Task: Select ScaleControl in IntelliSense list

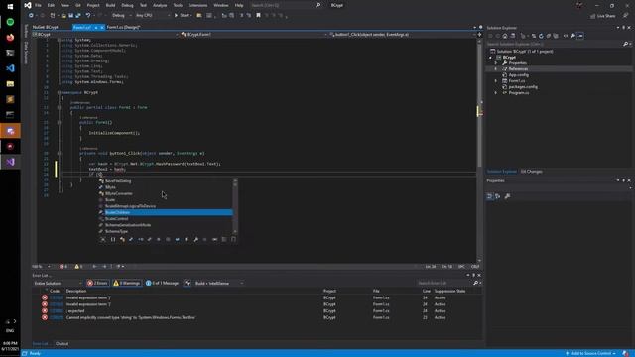Action: click(x=166, y=218)
